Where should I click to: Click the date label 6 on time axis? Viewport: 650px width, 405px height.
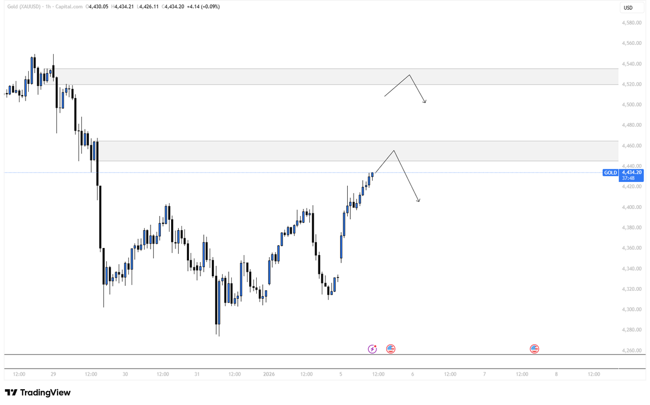point(413,374)
